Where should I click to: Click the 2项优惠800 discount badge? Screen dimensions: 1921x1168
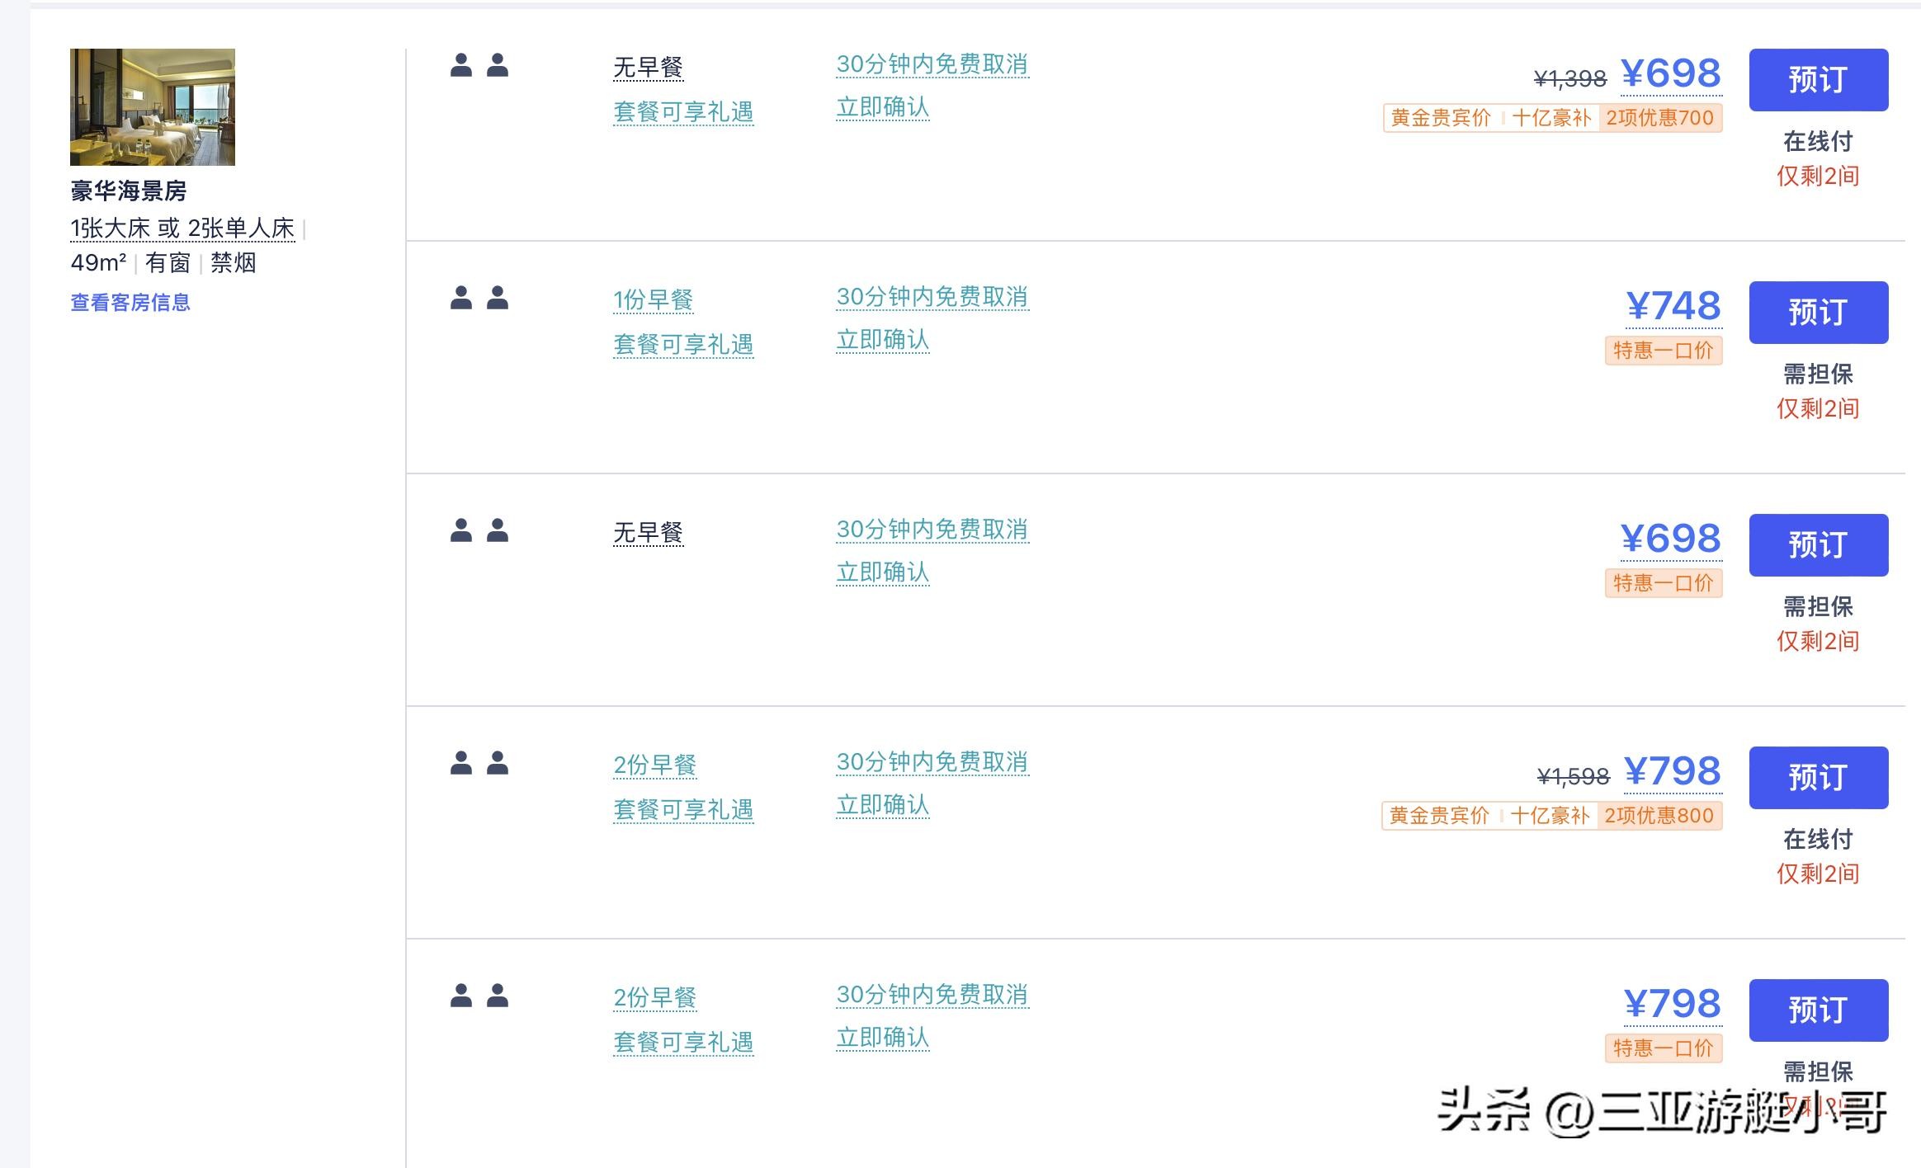point(1659,816)
